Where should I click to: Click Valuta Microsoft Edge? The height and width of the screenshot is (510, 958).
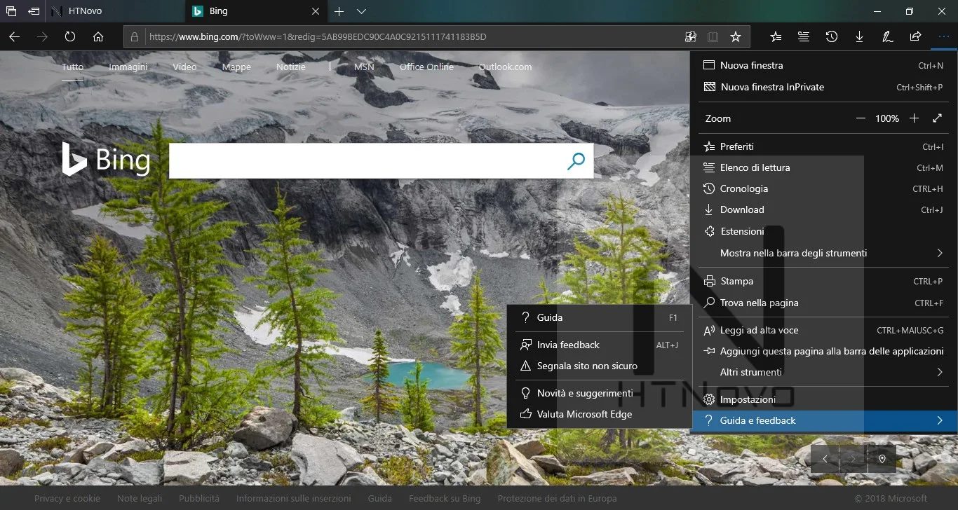point(599,414)
